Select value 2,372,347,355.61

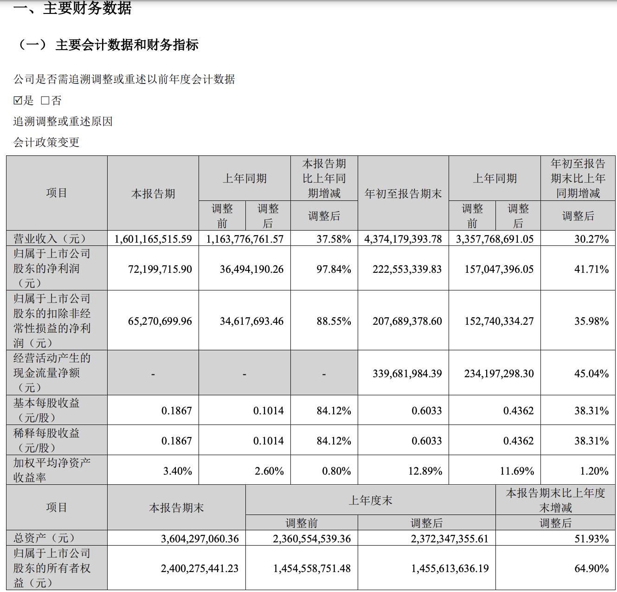coord(450,539)
